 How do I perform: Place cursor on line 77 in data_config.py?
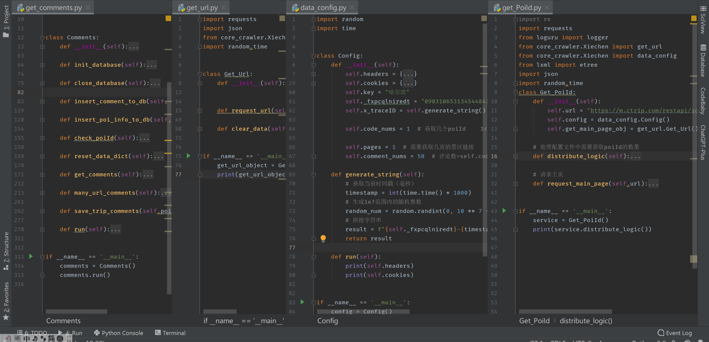click(x=399, y=248)
